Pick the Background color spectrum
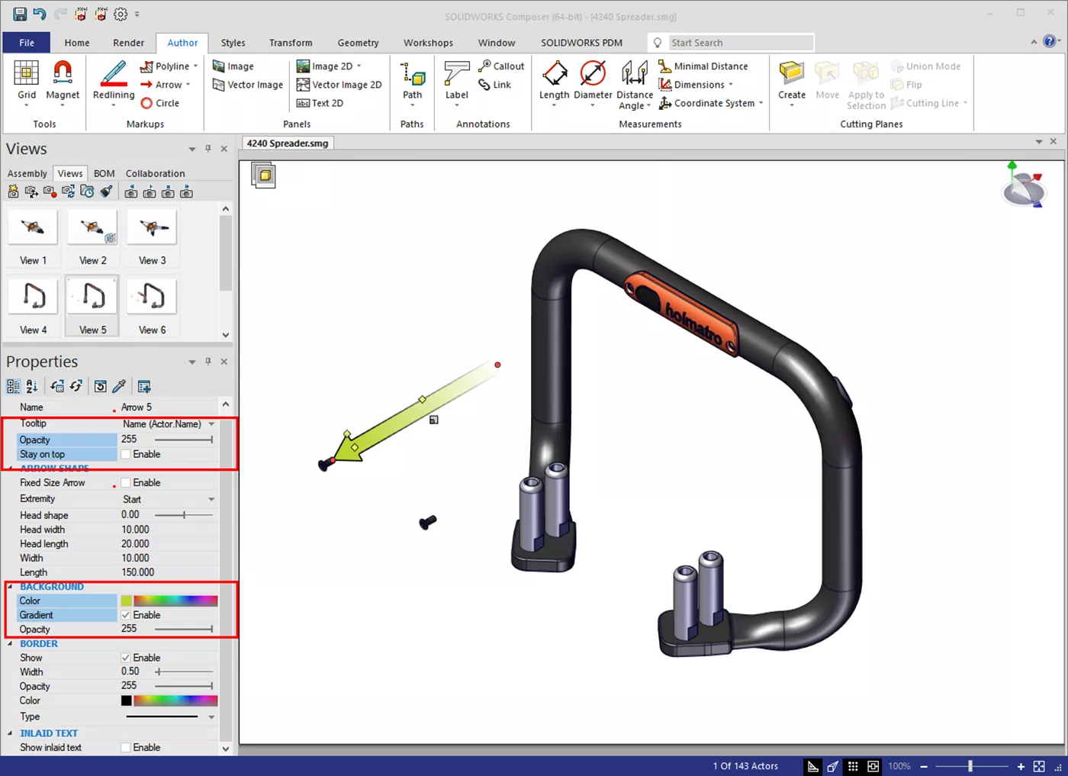1068x776 pixels. pos(175,601)
